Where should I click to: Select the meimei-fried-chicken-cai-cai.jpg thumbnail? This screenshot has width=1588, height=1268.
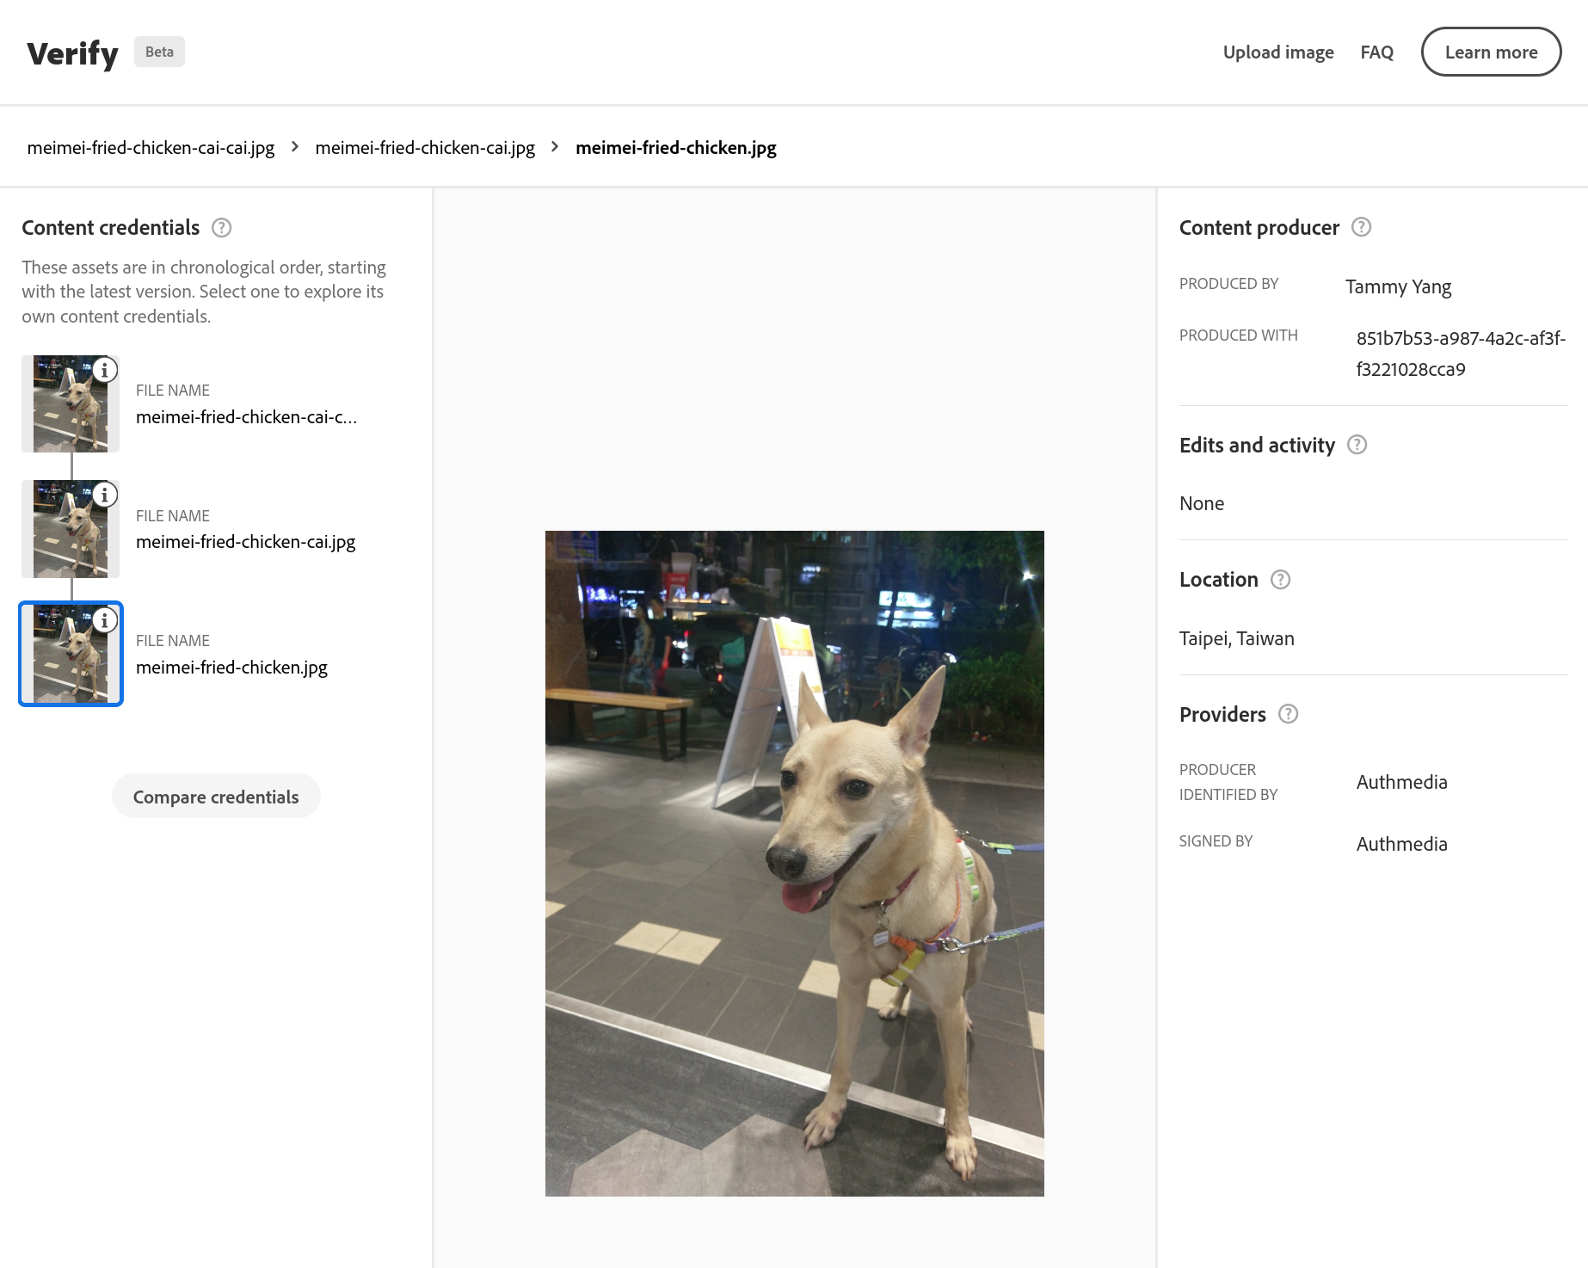69,409
